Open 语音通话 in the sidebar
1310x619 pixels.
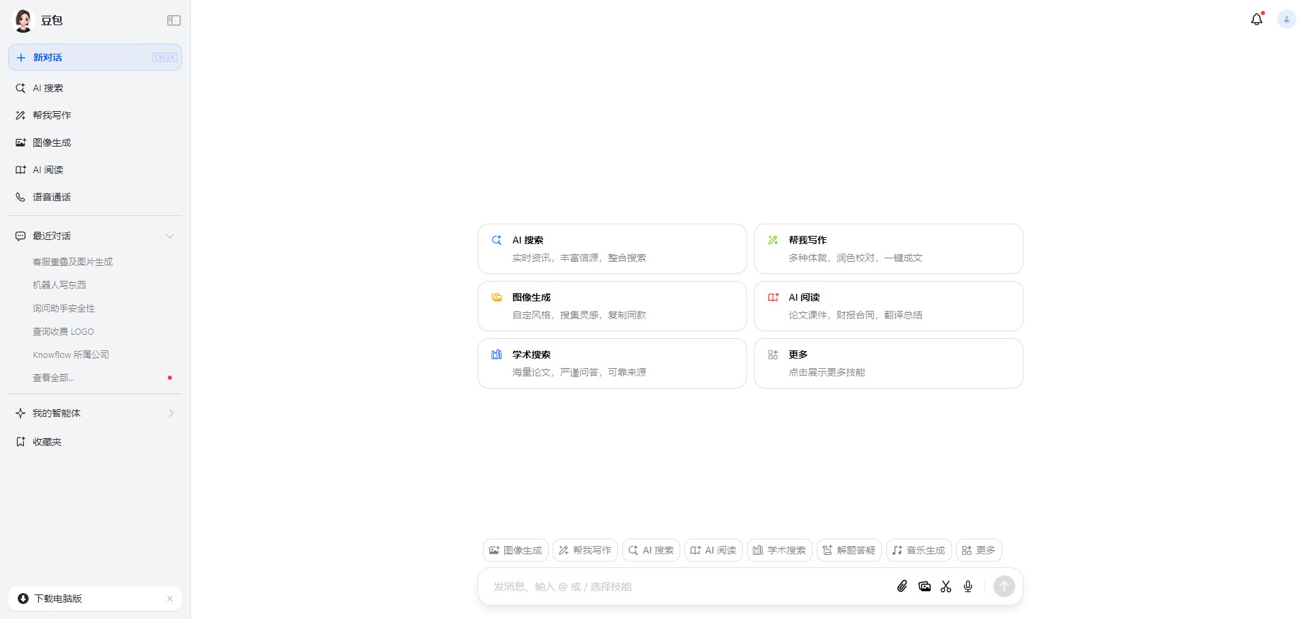95,197
